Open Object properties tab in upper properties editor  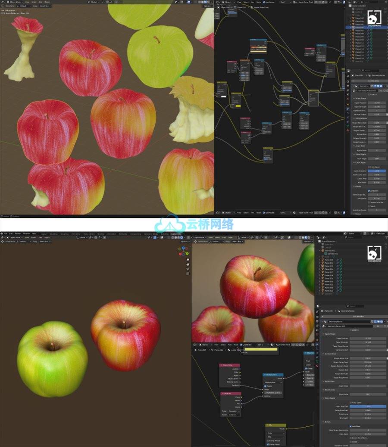tap(348, 105)
